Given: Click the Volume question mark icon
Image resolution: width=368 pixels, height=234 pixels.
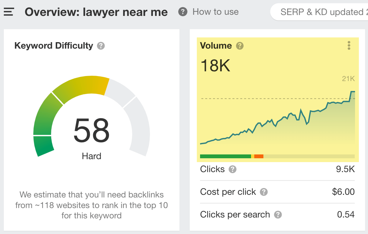Looking at the screenshot, I should (x=240, y=45).
